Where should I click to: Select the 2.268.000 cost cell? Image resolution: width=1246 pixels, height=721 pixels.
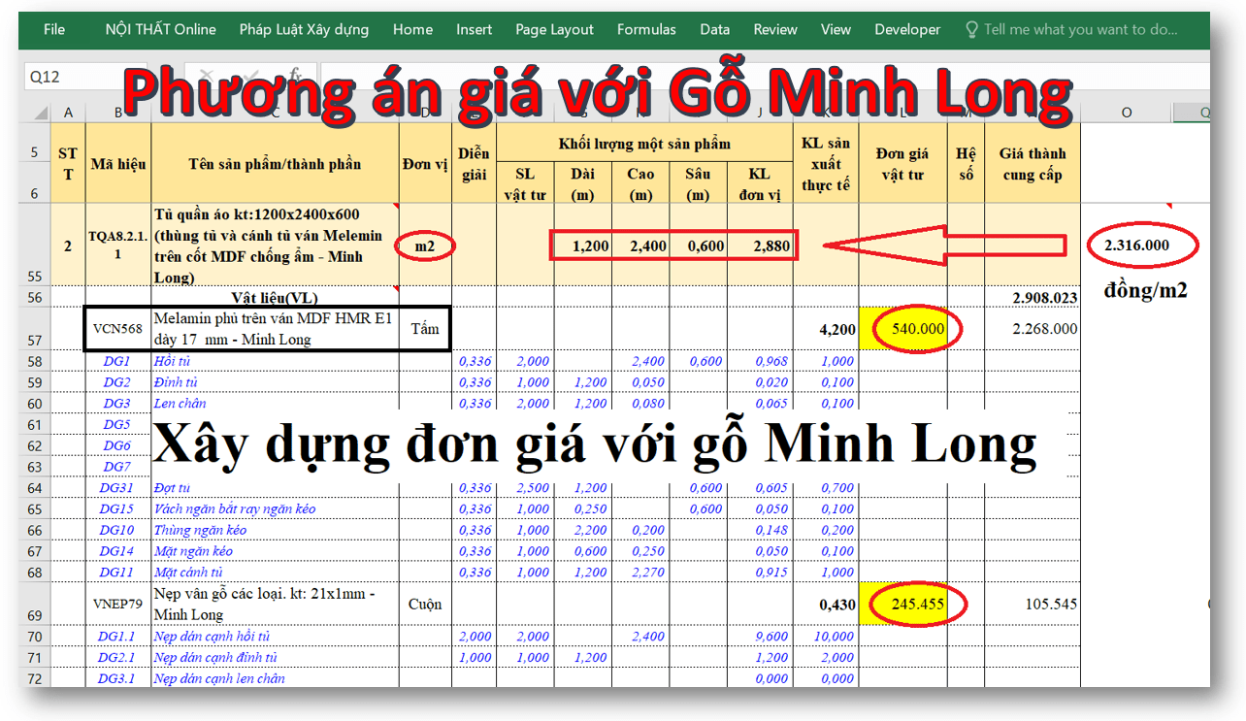[1033, 329]
